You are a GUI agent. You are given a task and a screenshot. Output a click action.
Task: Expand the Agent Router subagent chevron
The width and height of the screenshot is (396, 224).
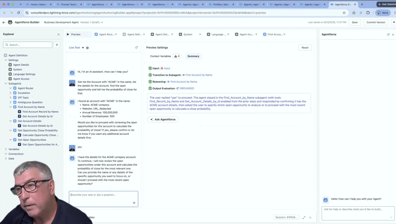click(x=10, y=88)
